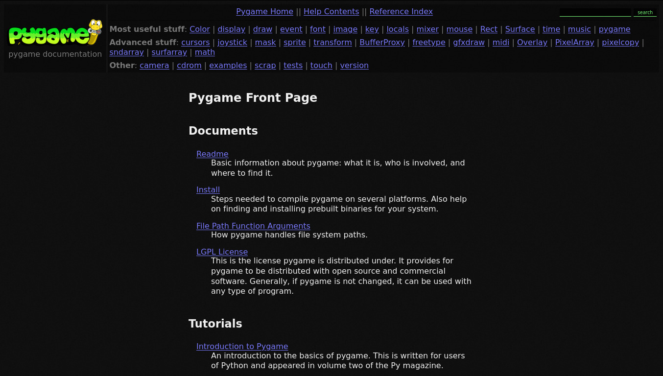
Task: Open the Rect reference page
Action: click(x=489, y=29)
